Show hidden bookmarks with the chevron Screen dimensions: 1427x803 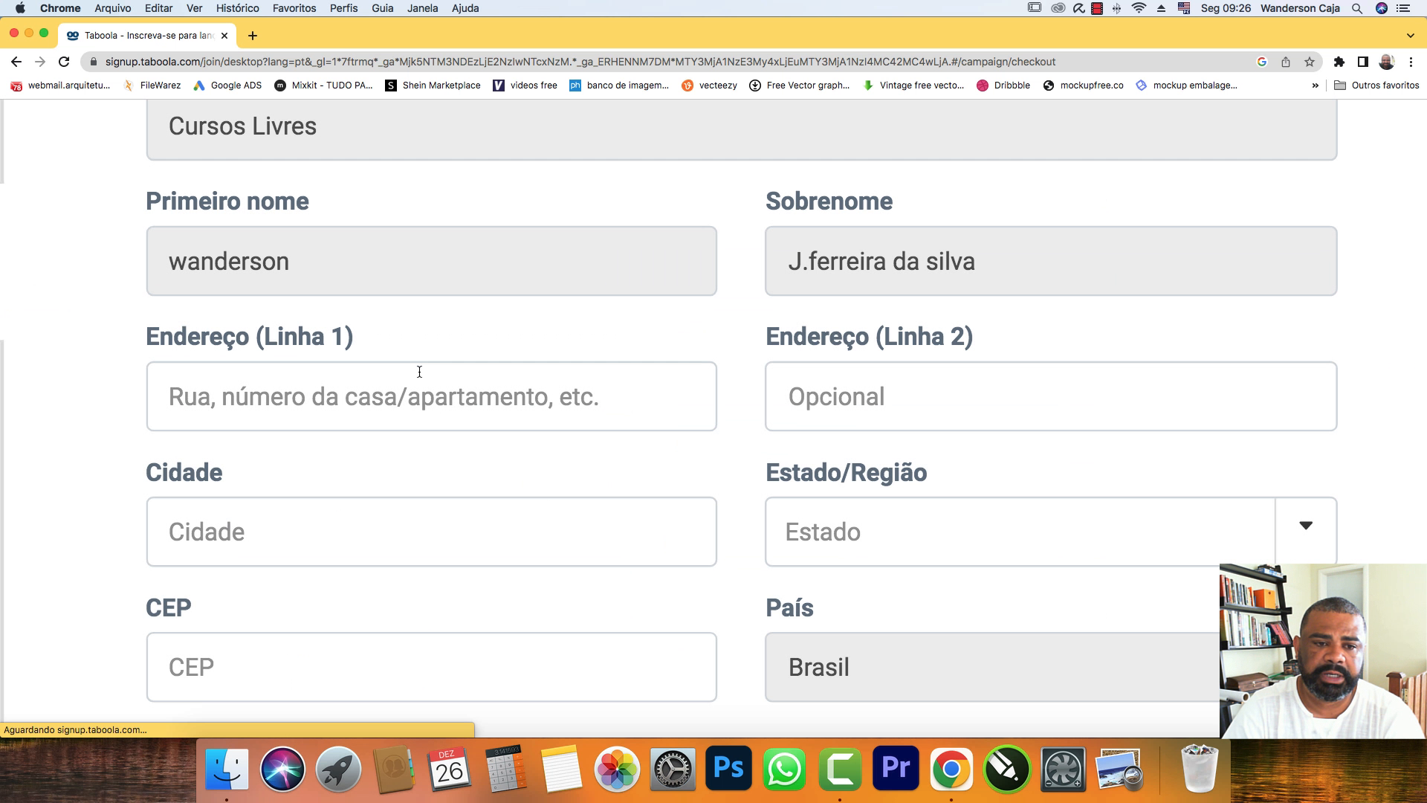click(x=1315, y=86)
